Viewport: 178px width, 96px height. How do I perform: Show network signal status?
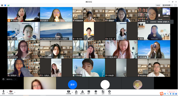8,5
